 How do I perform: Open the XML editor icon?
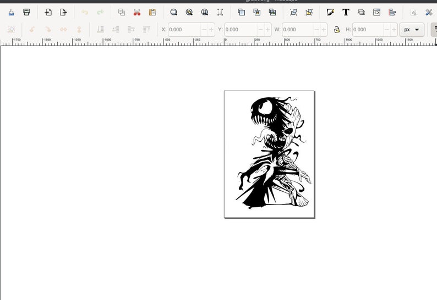tap(377, 12)
